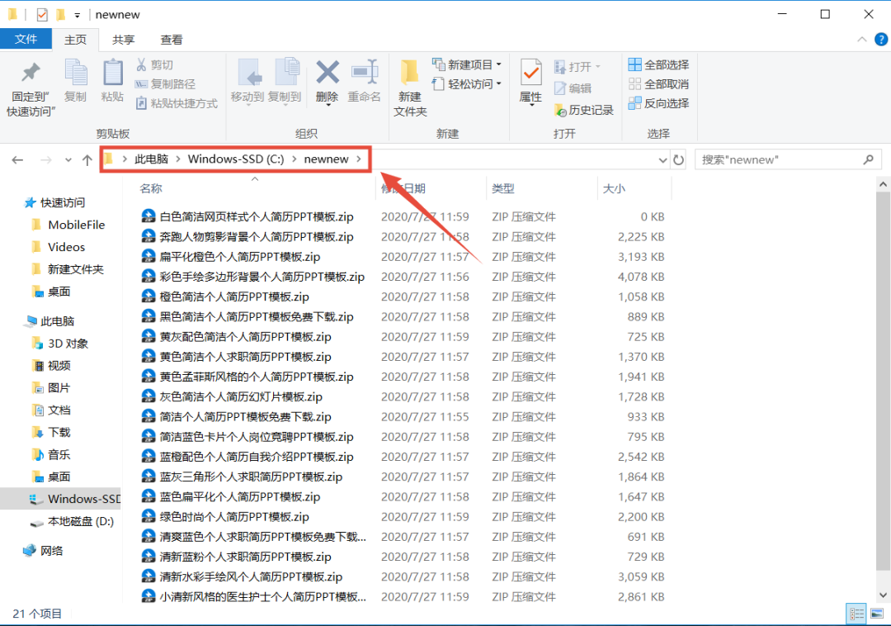Click the Forward navigation arrow
This screenshot has width=891, height=626.
tap(46, 159)
